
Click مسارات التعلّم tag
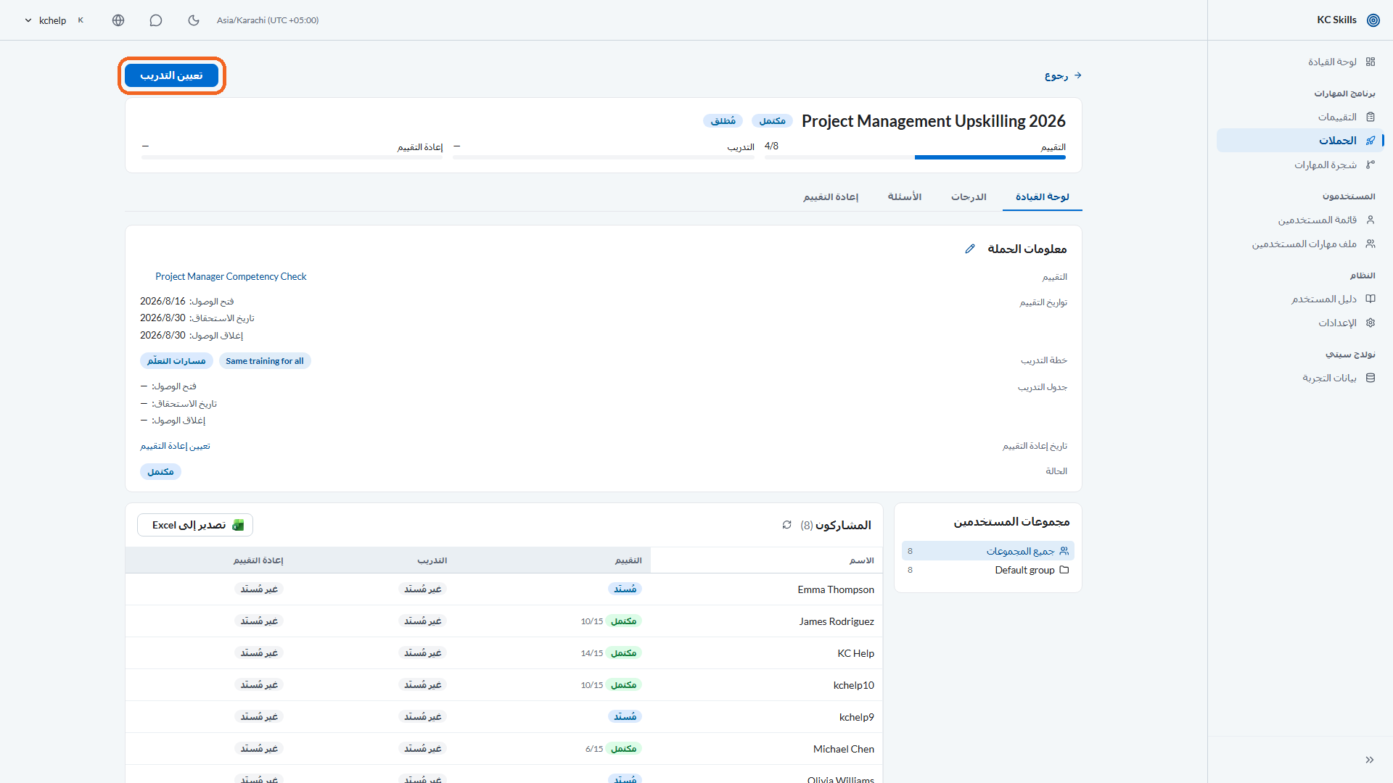(176, 361)
